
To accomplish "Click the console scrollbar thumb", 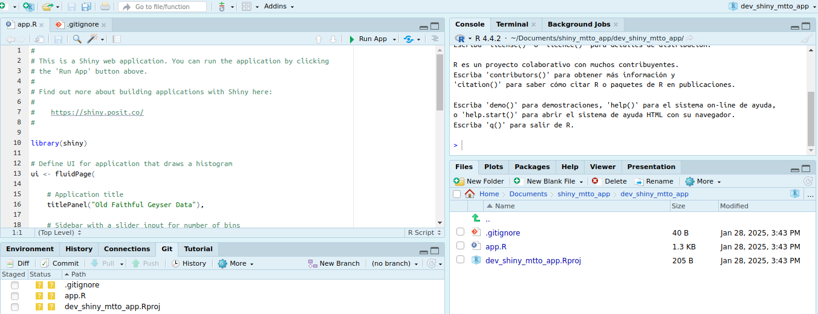I will 811,118.
